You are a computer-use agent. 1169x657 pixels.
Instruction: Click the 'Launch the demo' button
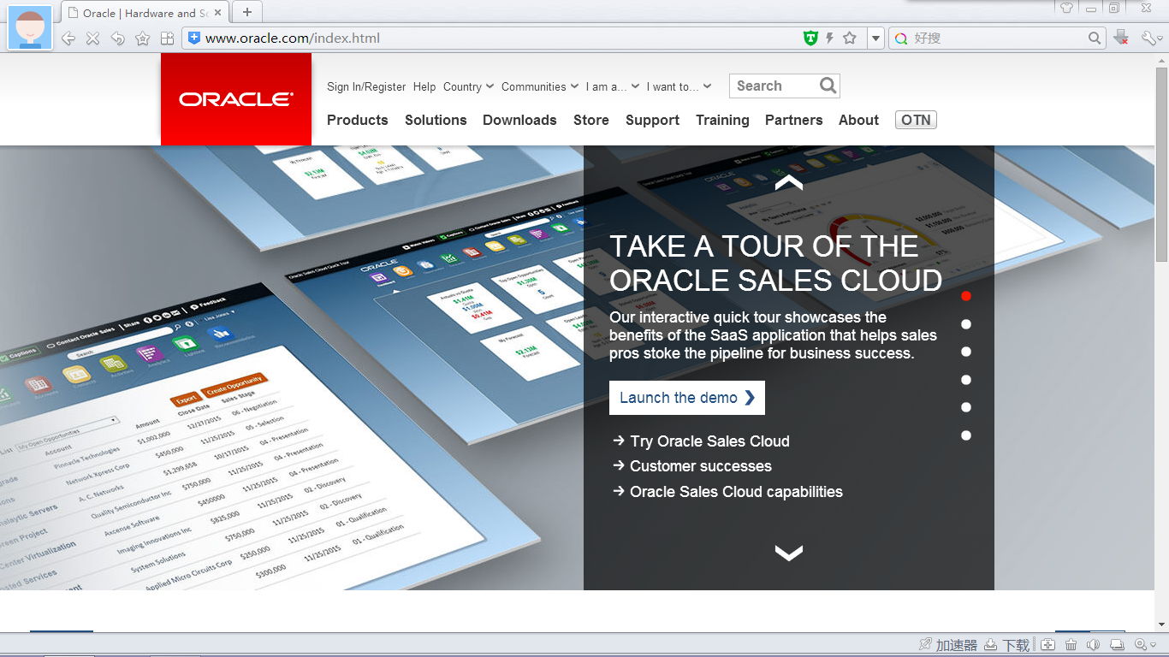[687, 398]
